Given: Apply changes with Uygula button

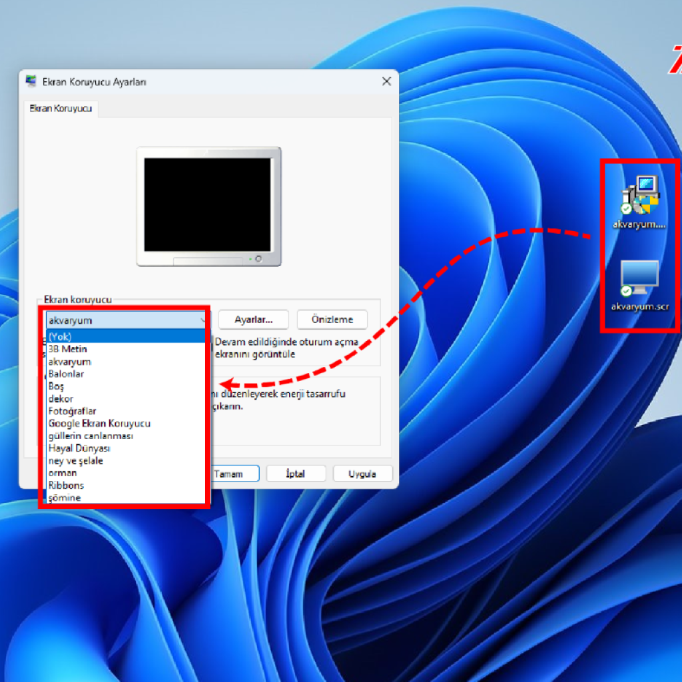Looking at the screenshot, I should 363,474.
